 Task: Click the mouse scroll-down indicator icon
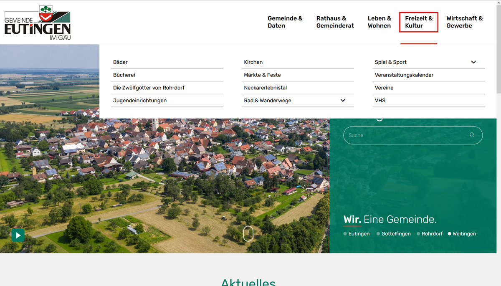[248, 233]
